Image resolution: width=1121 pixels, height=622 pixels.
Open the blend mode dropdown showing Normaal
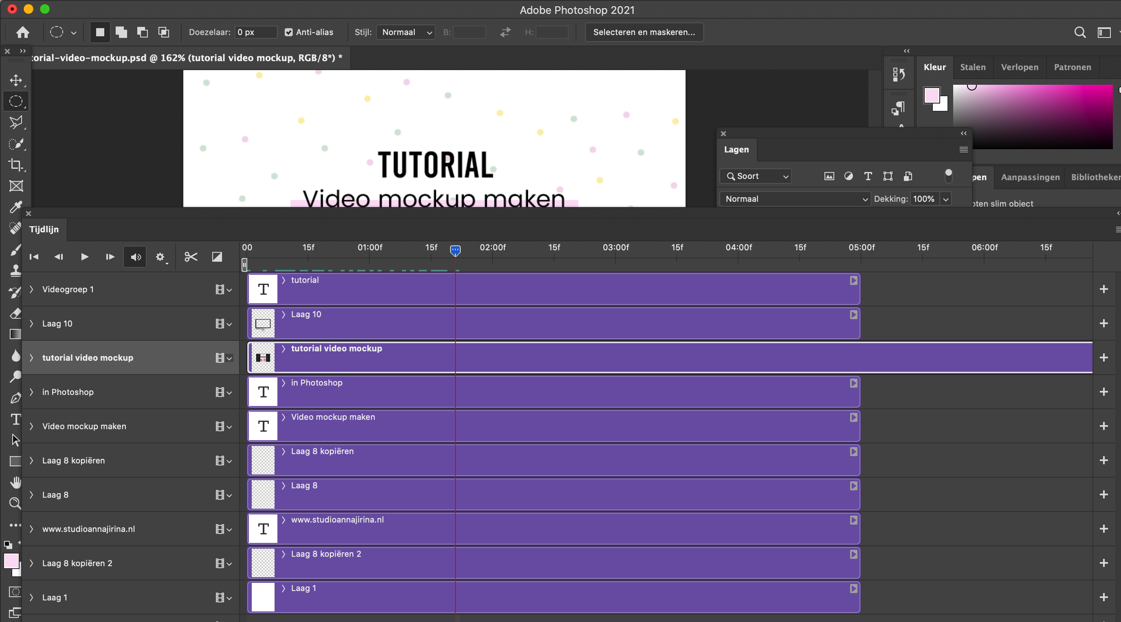[x=795, y=199]
